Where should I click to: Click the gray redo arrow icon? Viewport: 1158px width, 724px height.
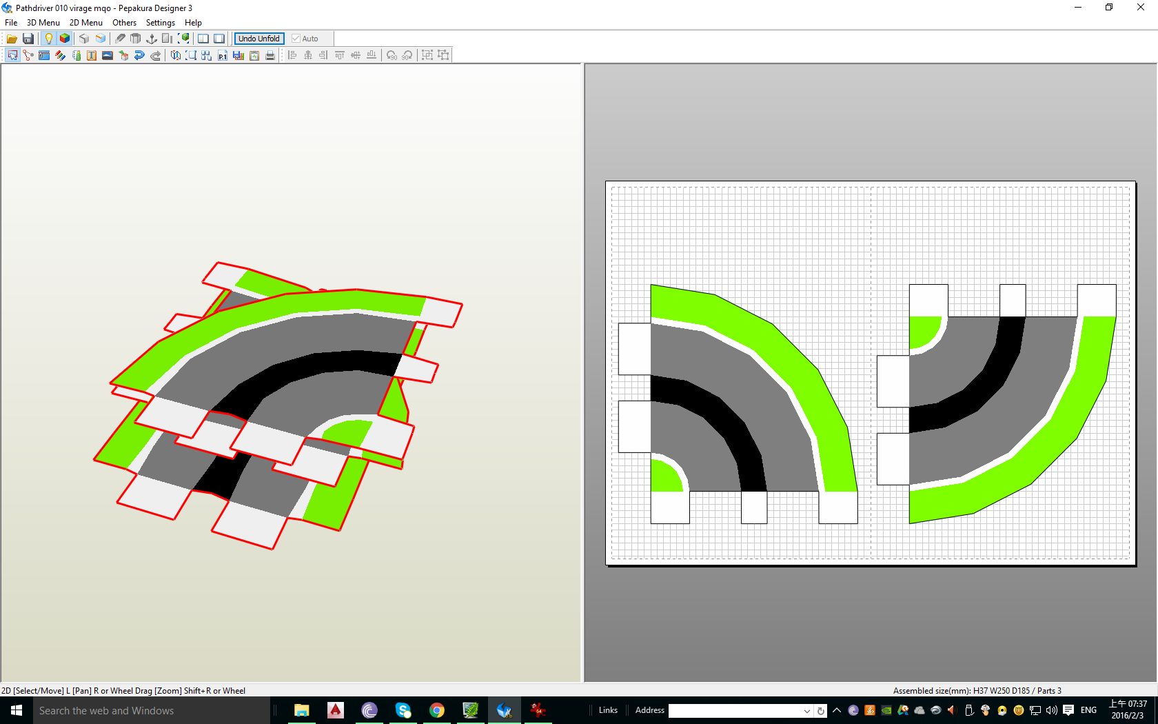156,55
